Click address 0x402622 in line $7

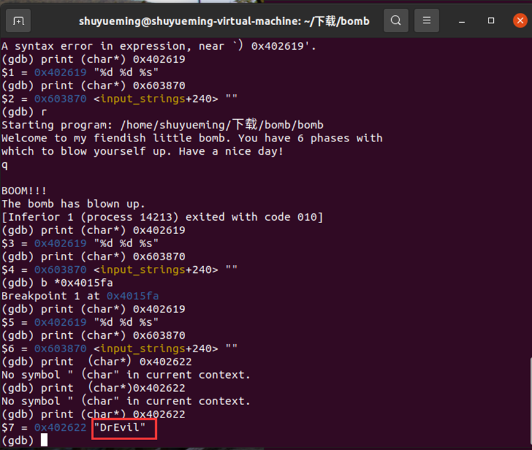[x=60, y=427]
